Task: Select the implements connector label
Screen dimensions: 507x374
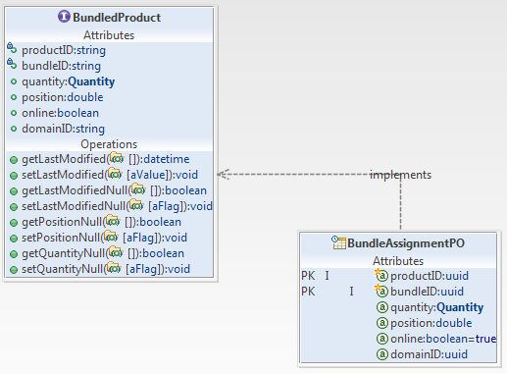Action: pyautogui.click(x=400, y=175)
